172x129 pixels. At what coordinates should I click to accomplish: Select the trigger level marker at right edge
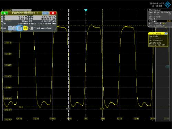pyautogui.click(x=168, y=67)
